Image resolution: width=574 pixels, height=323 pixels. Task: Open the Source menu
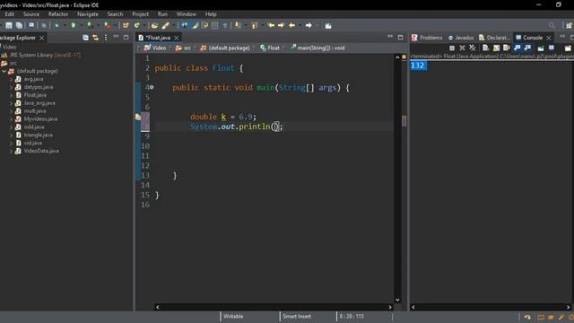pos(31,14)
